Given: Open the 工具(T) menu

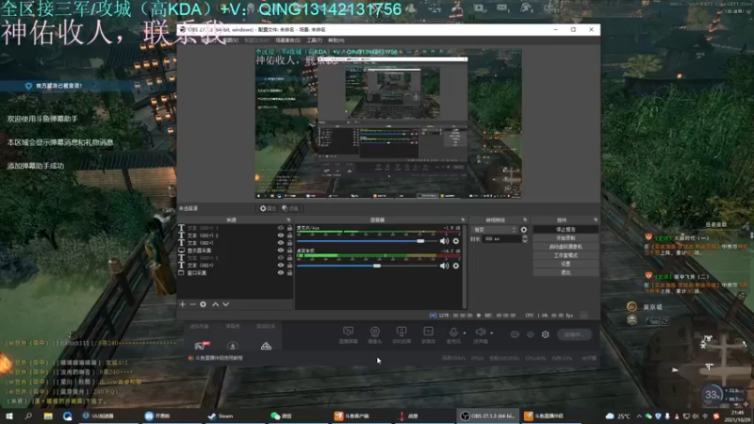Looking at the screenshot, I should coord(315,41).
